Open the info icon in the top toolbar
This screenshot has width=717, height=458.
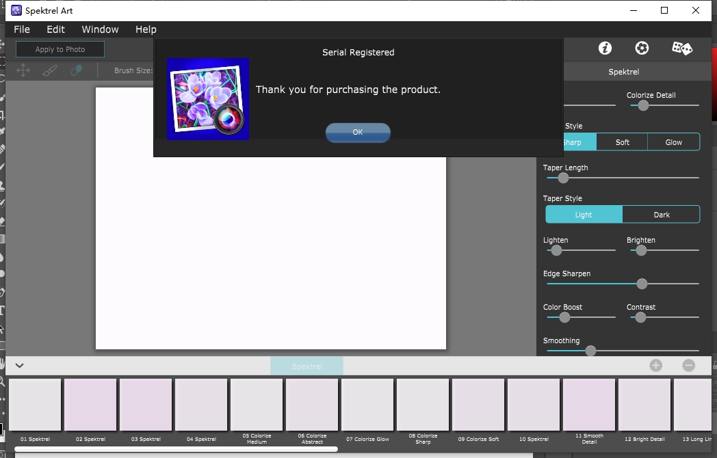605,48
